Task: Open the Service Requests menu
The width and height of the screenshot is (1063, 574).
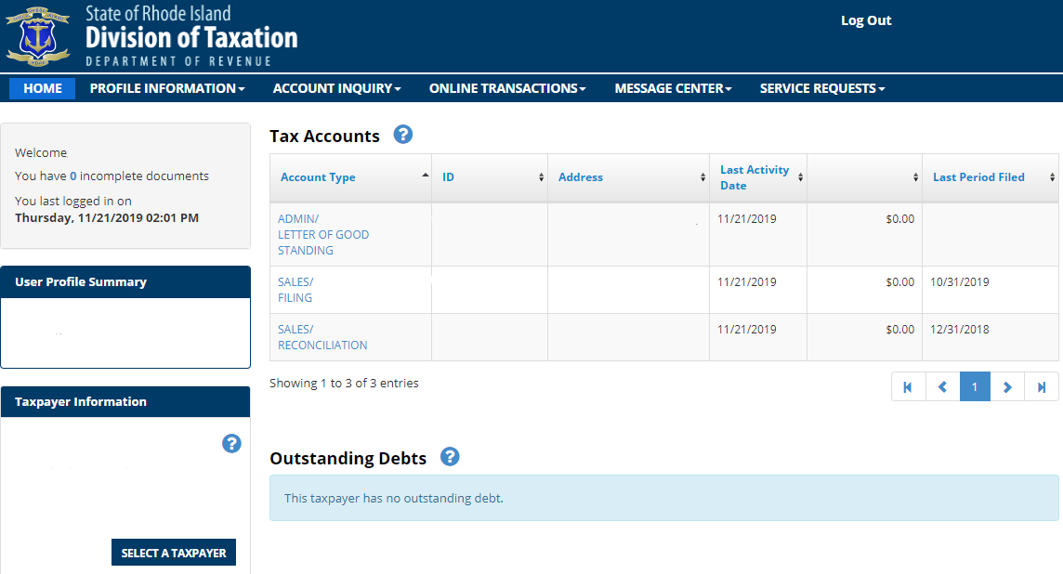Action: [822, 88]
